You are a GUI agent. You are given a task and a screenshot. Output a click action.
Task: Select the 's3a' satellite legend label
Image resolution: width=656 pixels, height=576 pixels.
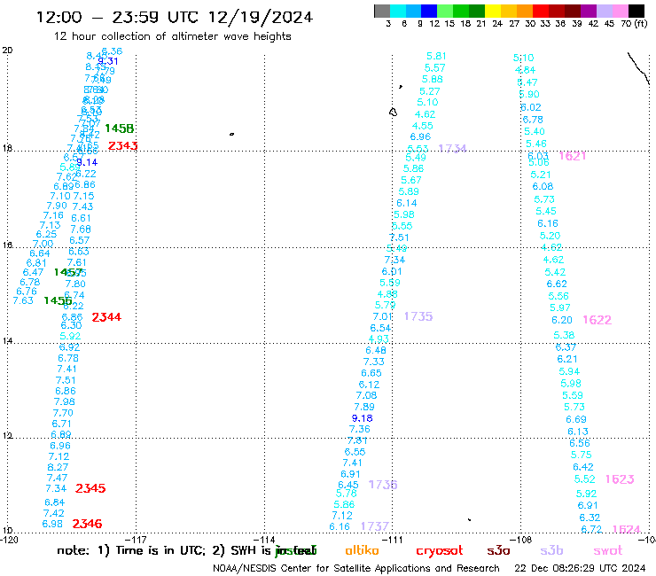coord(498,550)
